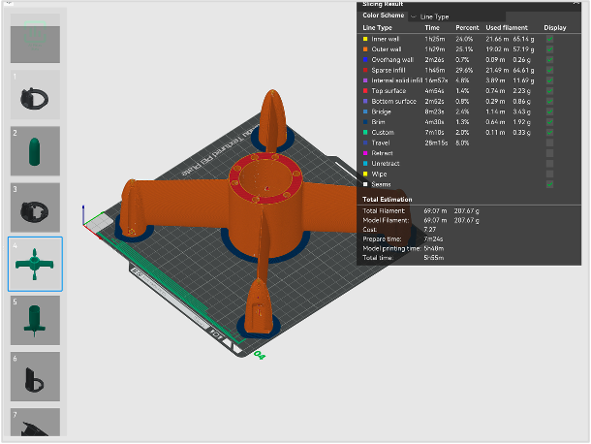
Task: Open the Color Scheme Line Type dropdown
Action: [457, 16]
